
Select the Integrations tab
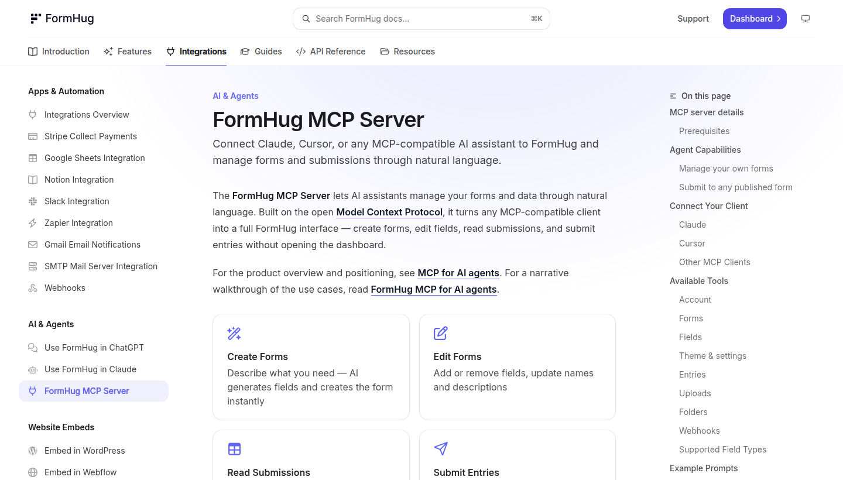click(x=196, y=52)
